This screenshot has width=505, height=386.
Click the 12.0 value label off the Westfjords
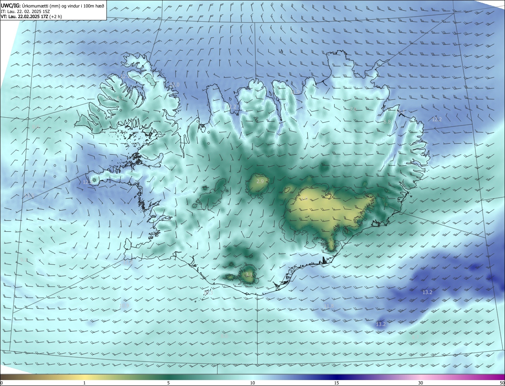pyautogui.click(x=174, y=85)
